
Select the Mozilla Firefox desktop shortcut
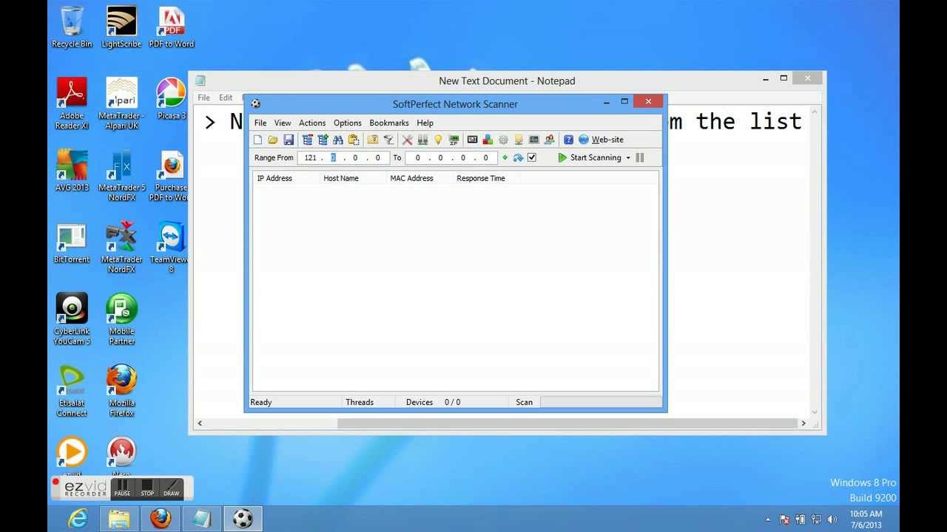(121, 391)
